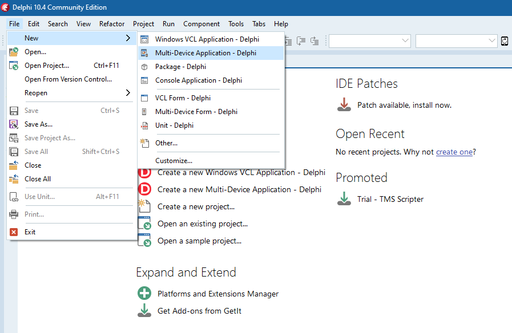Click the Other new-item icon in submenu

pos(144,143)
